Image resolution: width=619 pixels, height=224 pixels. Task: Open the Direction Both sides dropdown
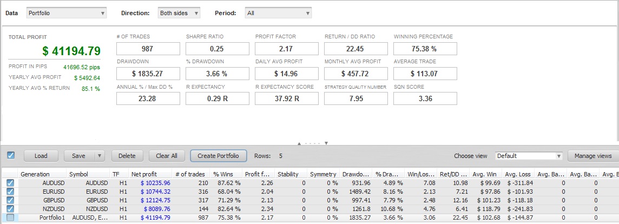coord(179,13)
